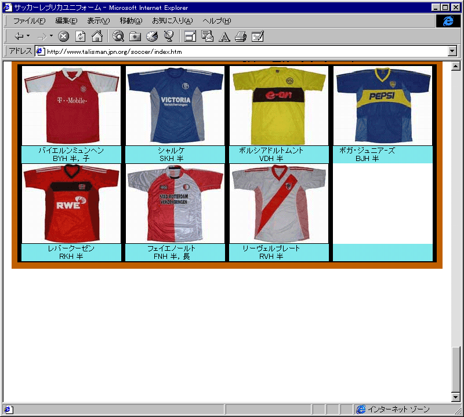Click the vertical scrollbar thumb
This screenshot has height=417, width=464.
pos(456,370)
